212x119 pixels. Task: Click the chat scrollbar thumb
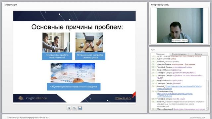207,93
